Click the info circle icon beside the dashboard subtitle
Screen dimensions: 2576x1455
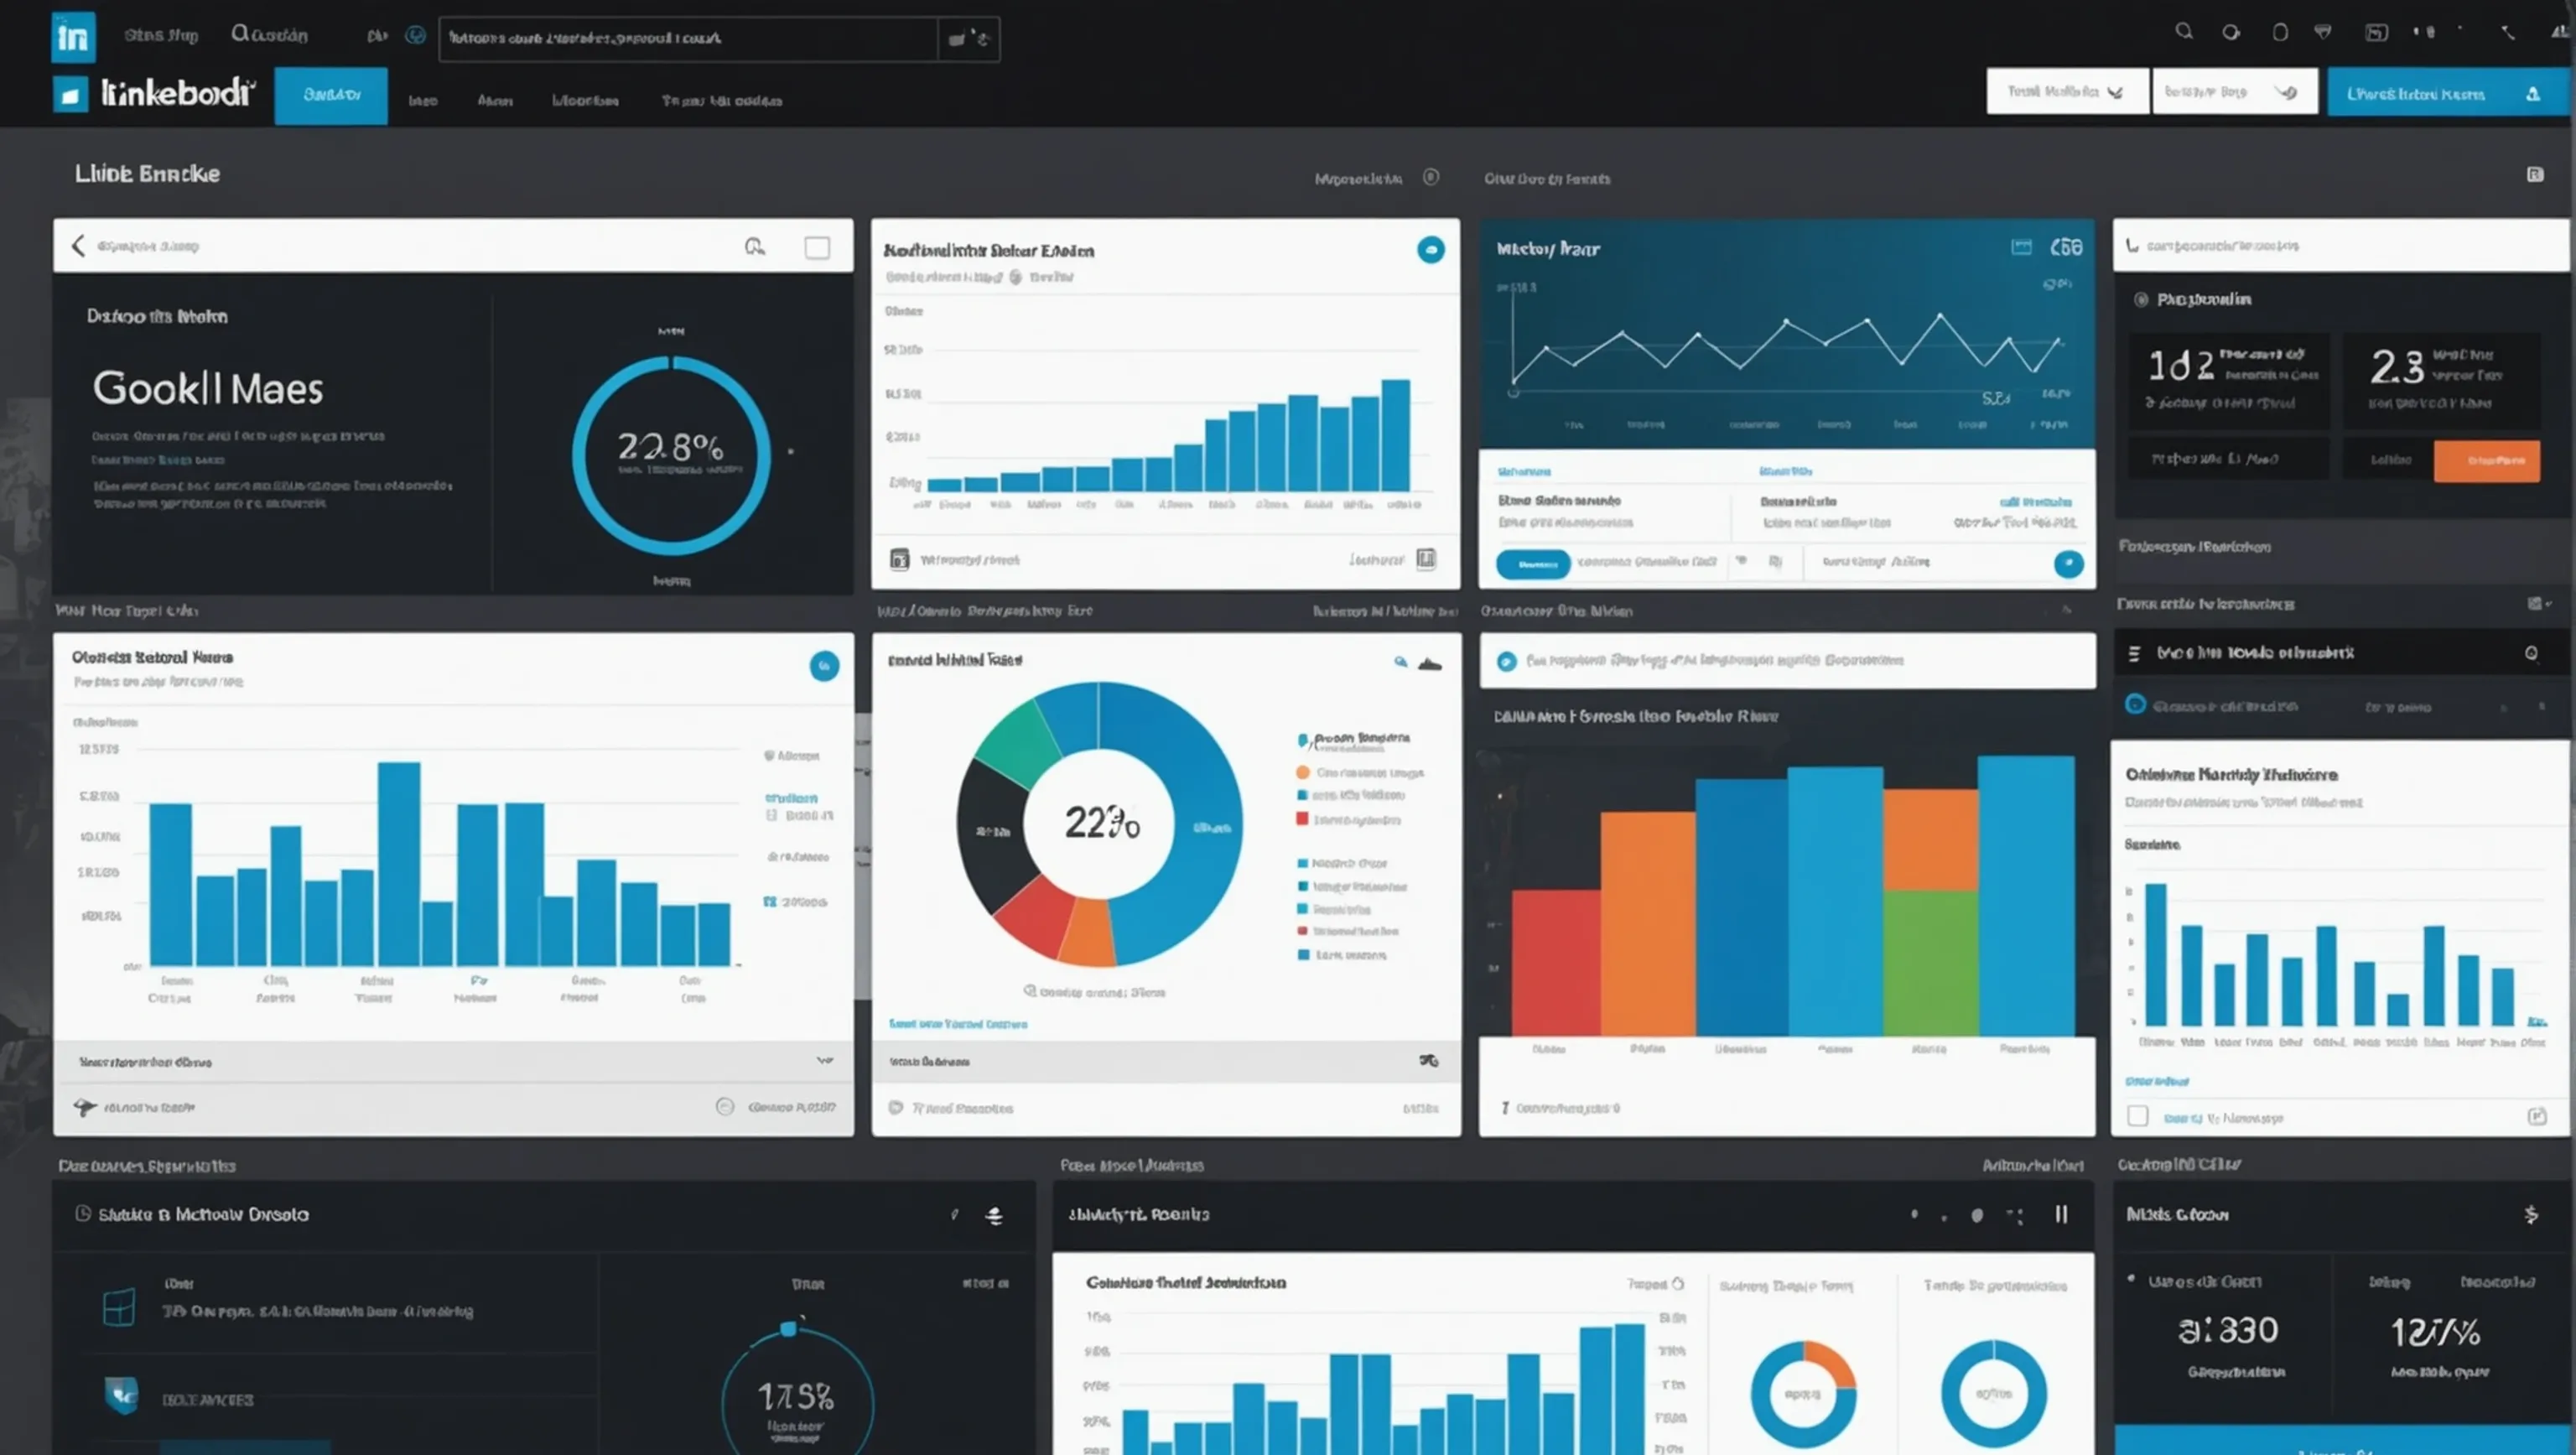pos(1431,177)
